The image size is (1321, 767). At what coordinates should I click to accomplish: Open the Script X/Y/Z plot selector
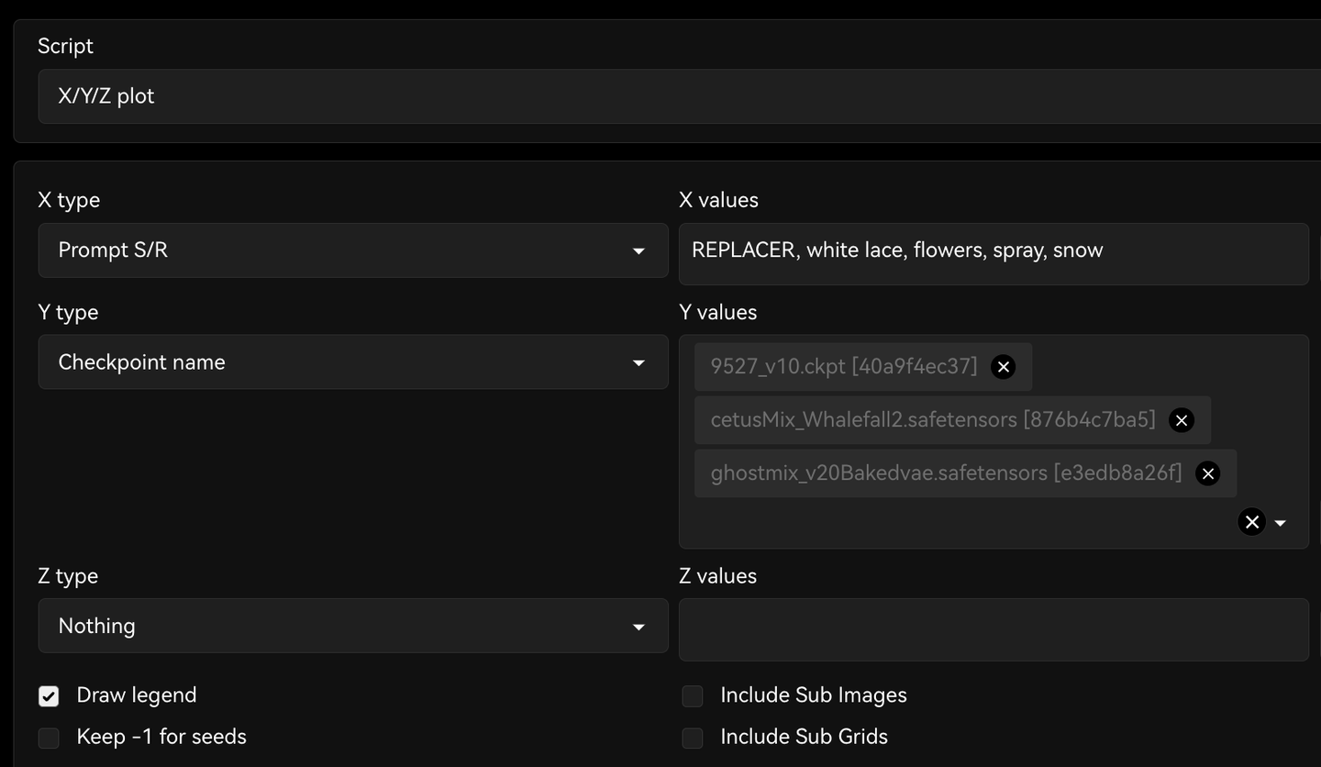point(679,96)
